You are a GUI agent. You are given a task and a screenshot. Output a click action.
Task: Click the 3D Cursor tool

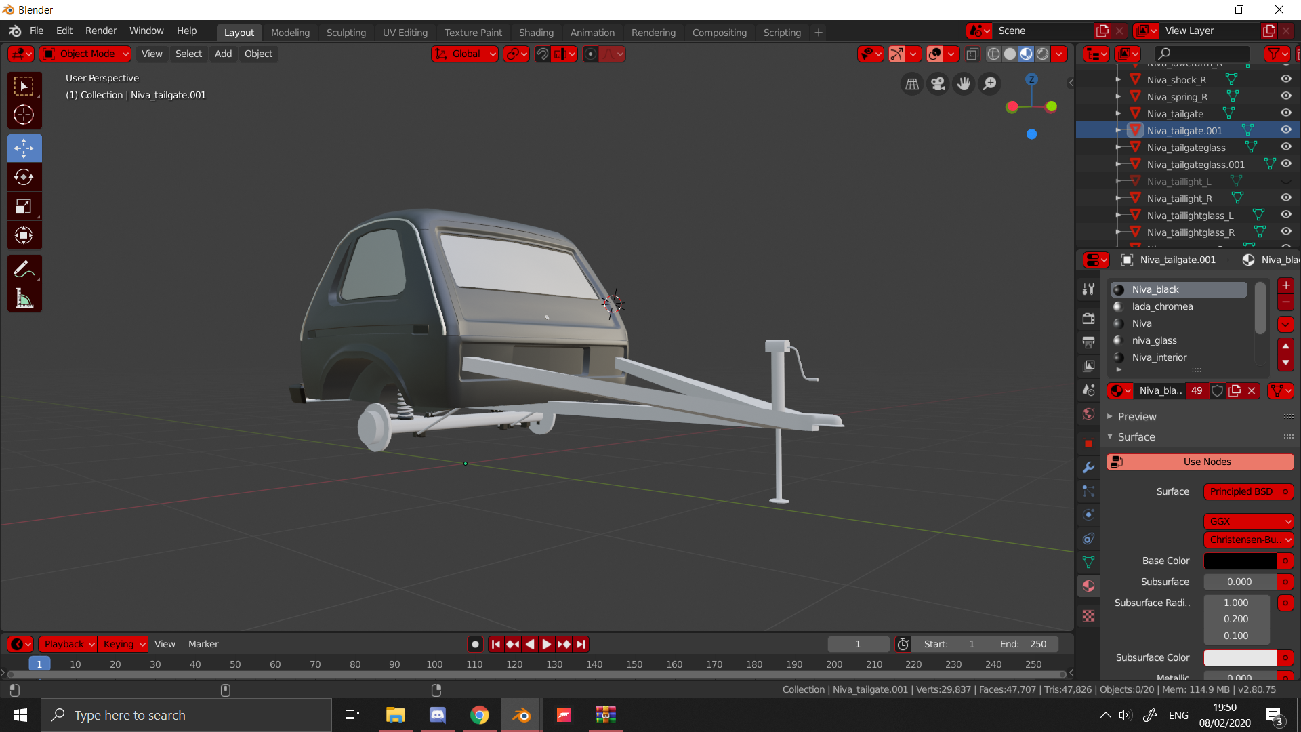coord(24,115)
